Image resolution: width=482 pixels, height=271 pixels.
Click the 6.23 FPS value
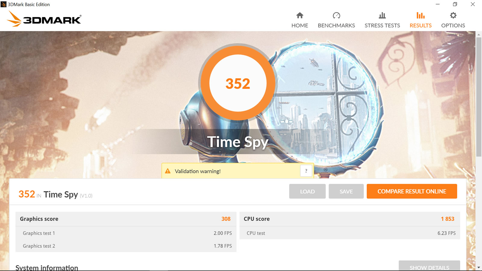(x=446, y=233)
